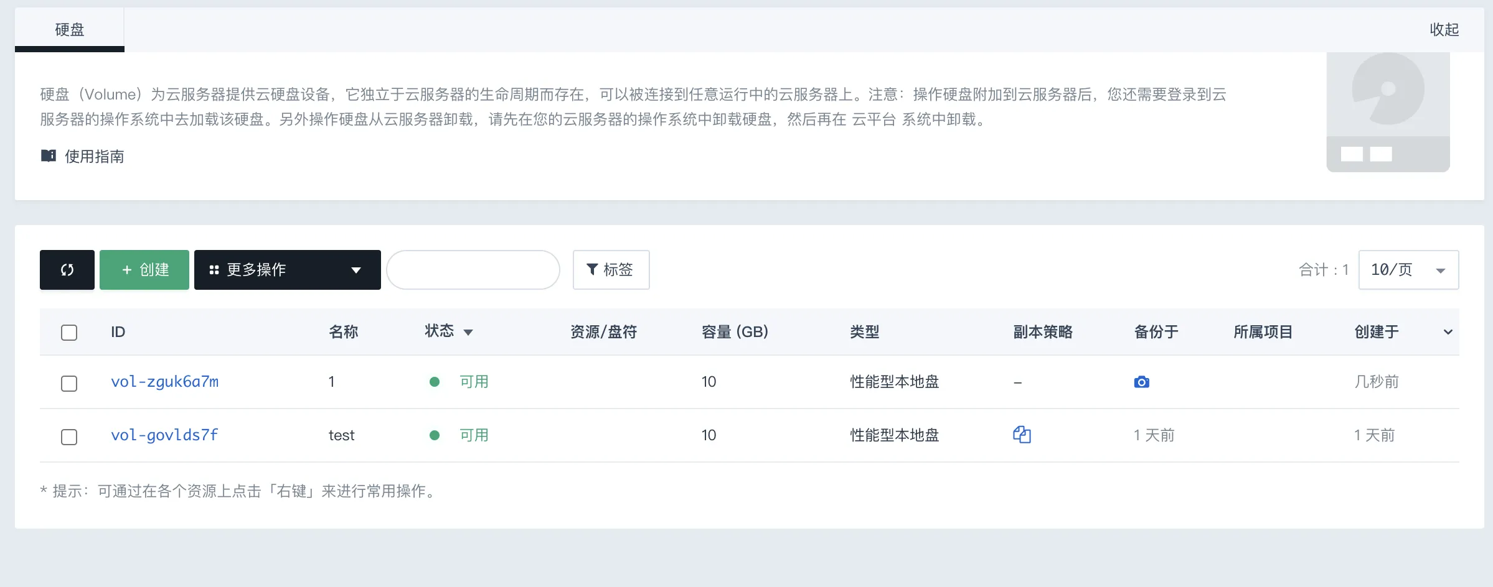Click 性能型本地盘 type in vol-zguk6a7m row
Image resolution: width=1493 pixels, height=587 pixels.
tap(895, 382)
